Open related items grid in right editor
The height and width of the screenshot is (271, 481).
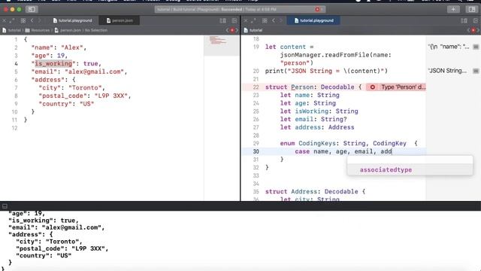(265, 20)
